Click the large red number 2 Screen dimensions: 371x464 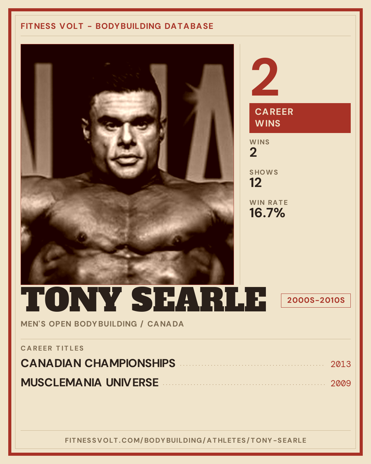click(x=265, y=77)
